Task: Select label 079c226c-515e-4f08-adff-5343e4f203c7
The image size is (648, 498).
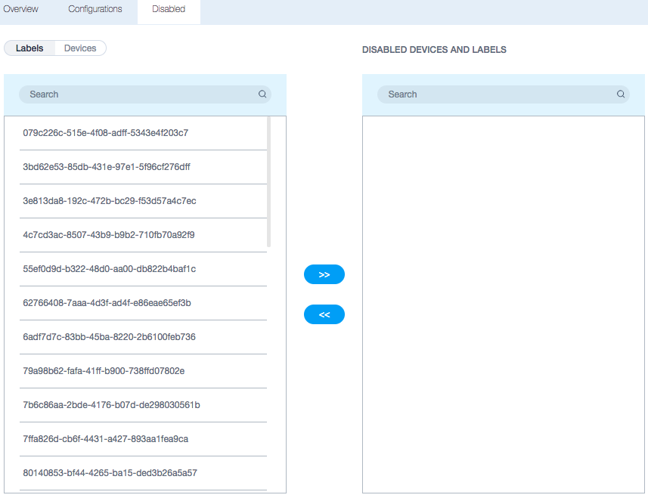Action: [x=106, y=133]
